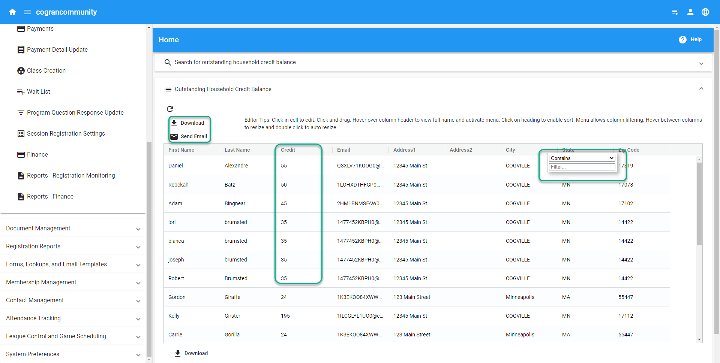Sort by First Name column header

(x=181, y=150)
